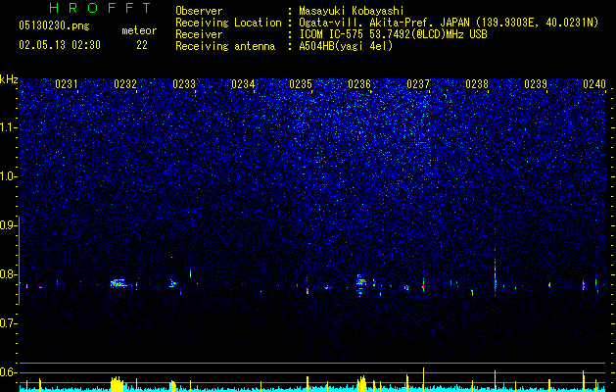The image size is (616, 392).
Task: Click the 0240 time marker
Action: 594,84
